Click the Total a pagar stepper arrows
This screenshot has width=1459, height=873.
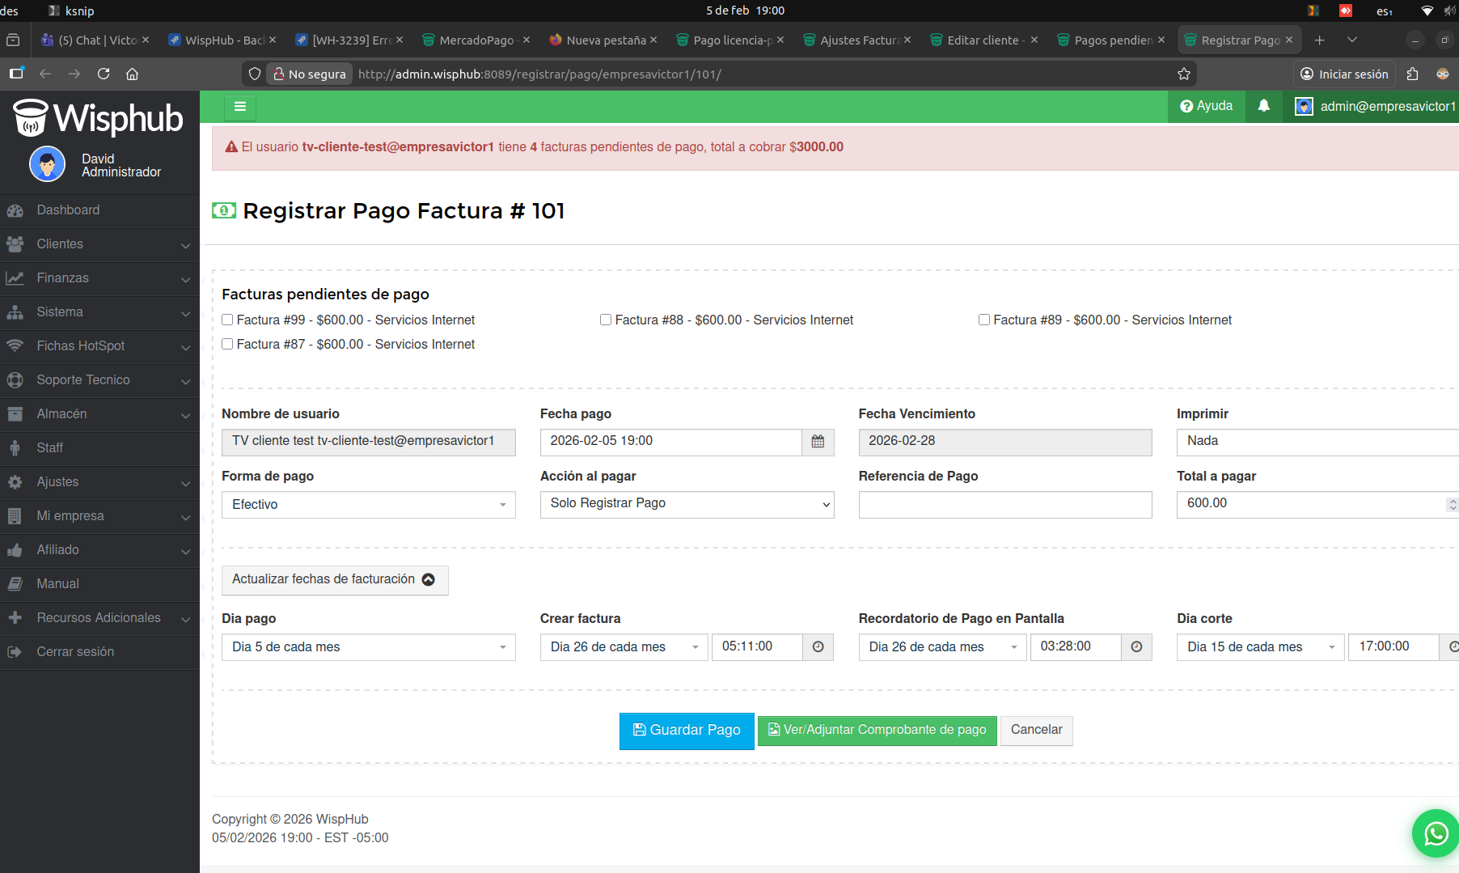pos(1452,504)
